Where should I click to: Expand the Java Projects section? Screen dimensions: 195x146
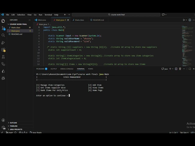tap(16, 129)
